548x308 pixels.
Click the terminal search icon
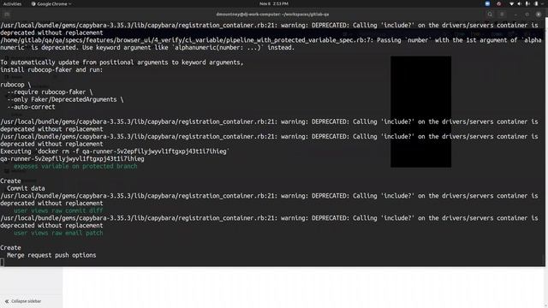point(490,15)
